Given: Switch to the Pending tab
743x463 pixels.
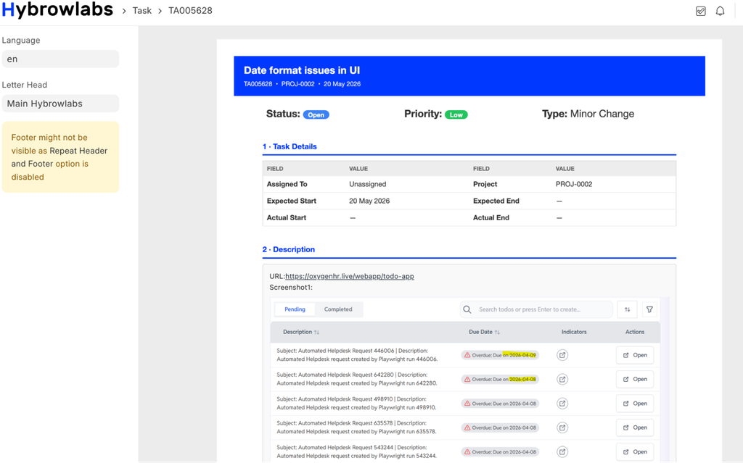Looking at the screenshot, I should tap(295, 309).
